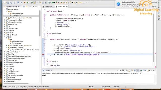Toggle Show Console When Standard Error Changes

138,70
